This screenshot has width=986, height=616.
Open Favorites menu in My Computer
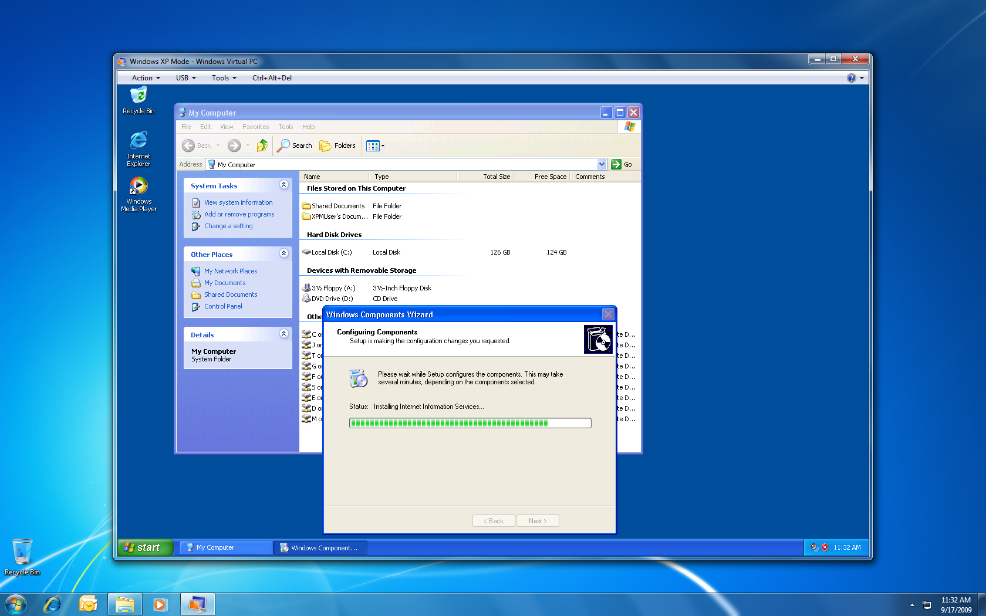[x=256, y=127]
